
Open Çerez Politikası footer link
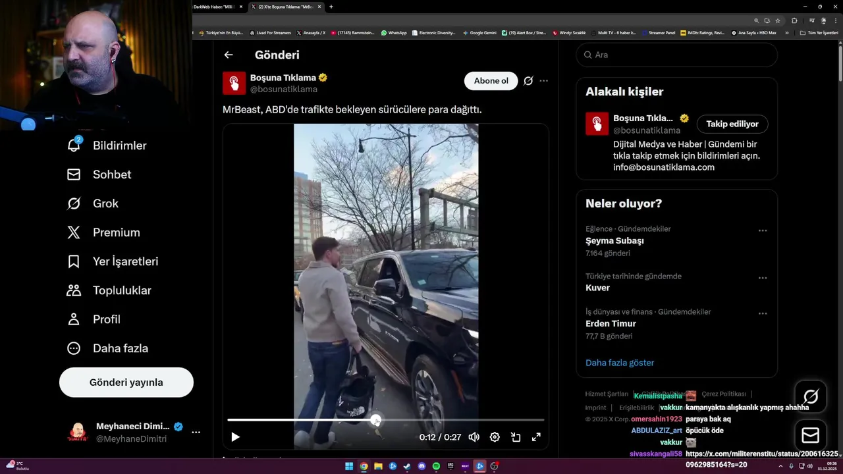pos(724,394)
